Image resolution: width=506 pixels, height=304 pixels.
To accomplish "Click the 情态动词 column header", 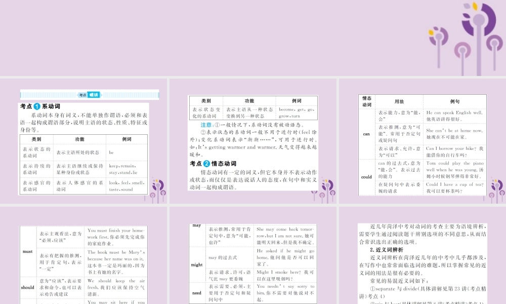I will (366, 101).
